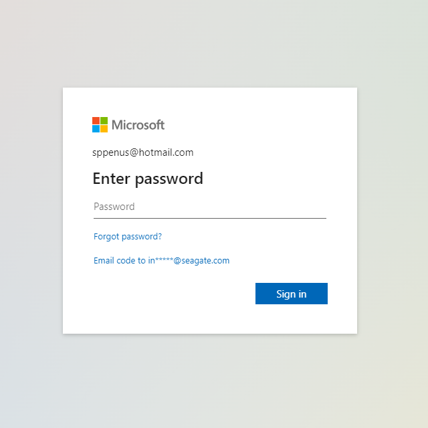
Task: Click the red square of Microsoft logo
Action: coord(96,120)
